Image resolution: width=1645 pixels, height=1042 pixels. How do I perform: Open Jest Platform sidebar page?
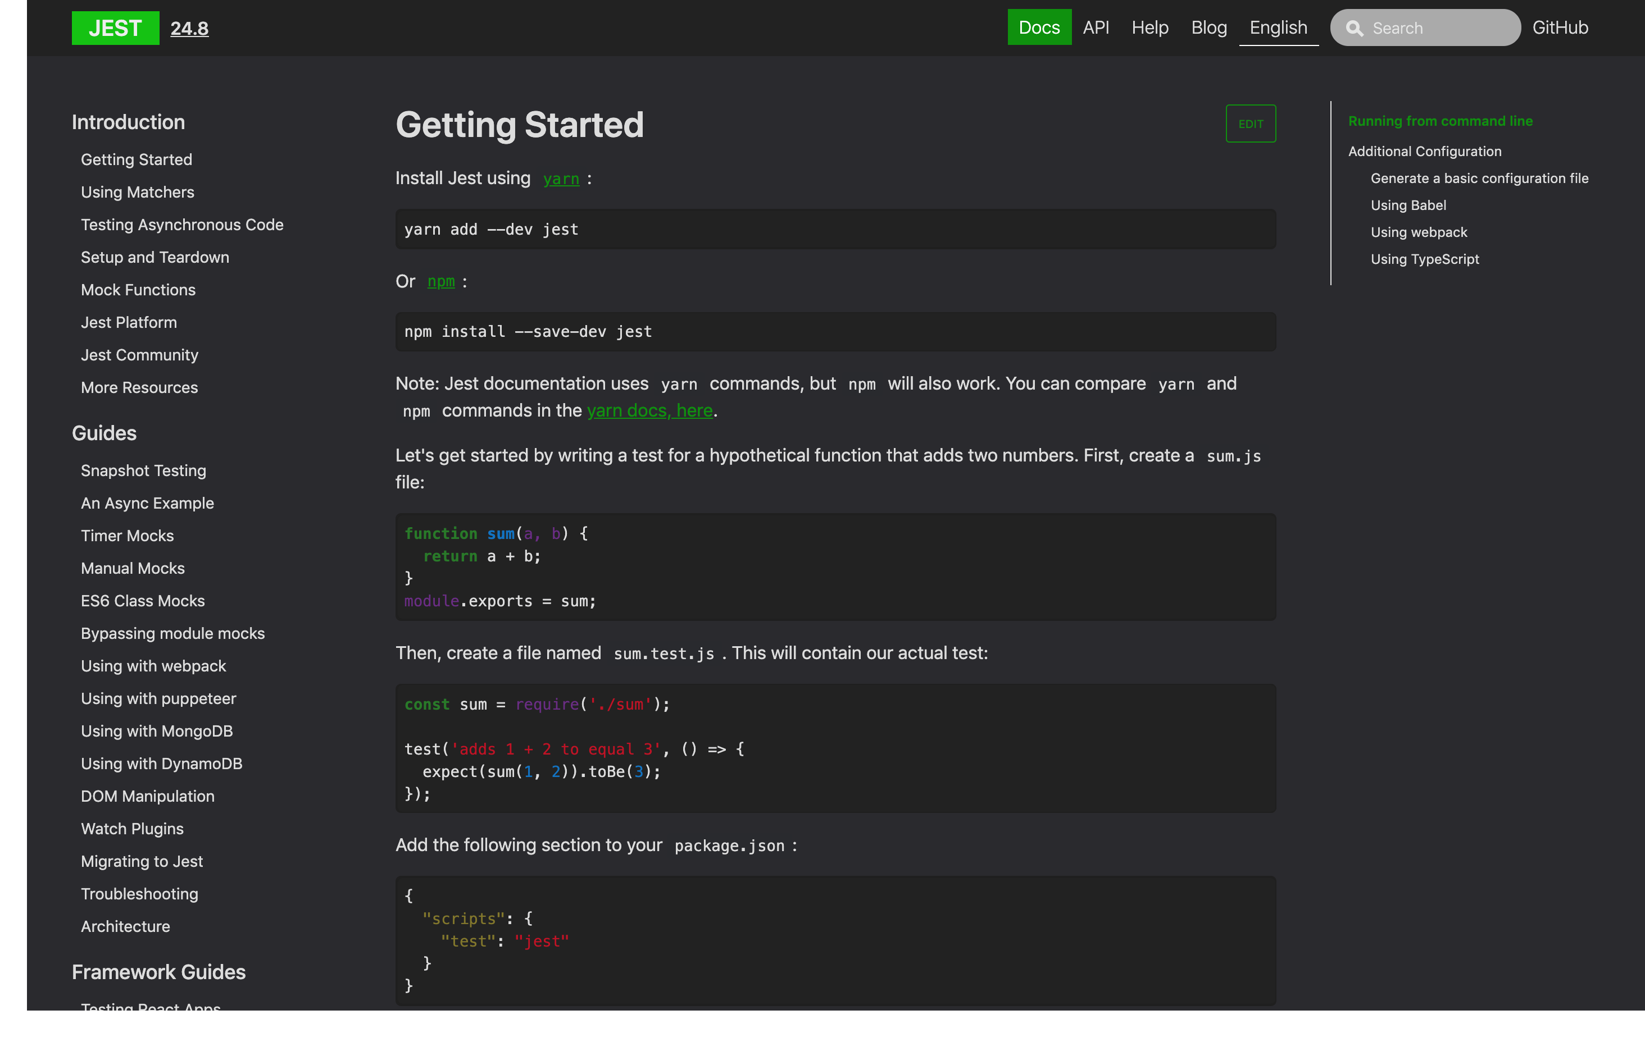129,322
